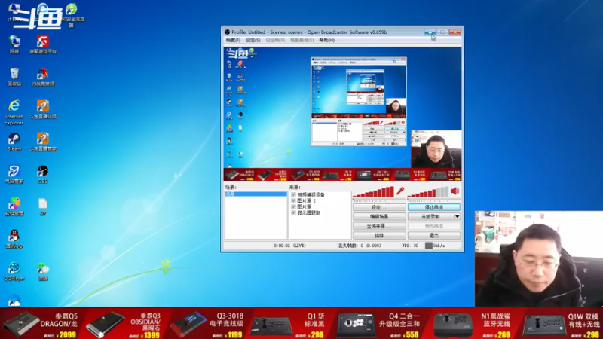The height and width of the screenshot is (339, 603).
Task: Click the FPS: 30 status text
Action: pos(410,246)
